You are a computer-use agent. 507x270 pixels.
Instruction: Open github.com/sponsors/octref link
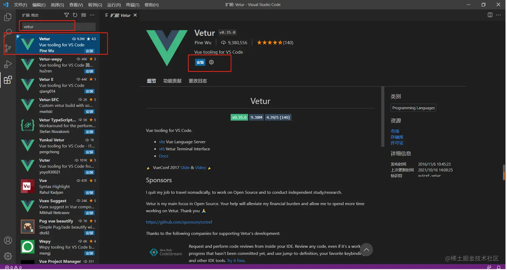pos(179,222)
